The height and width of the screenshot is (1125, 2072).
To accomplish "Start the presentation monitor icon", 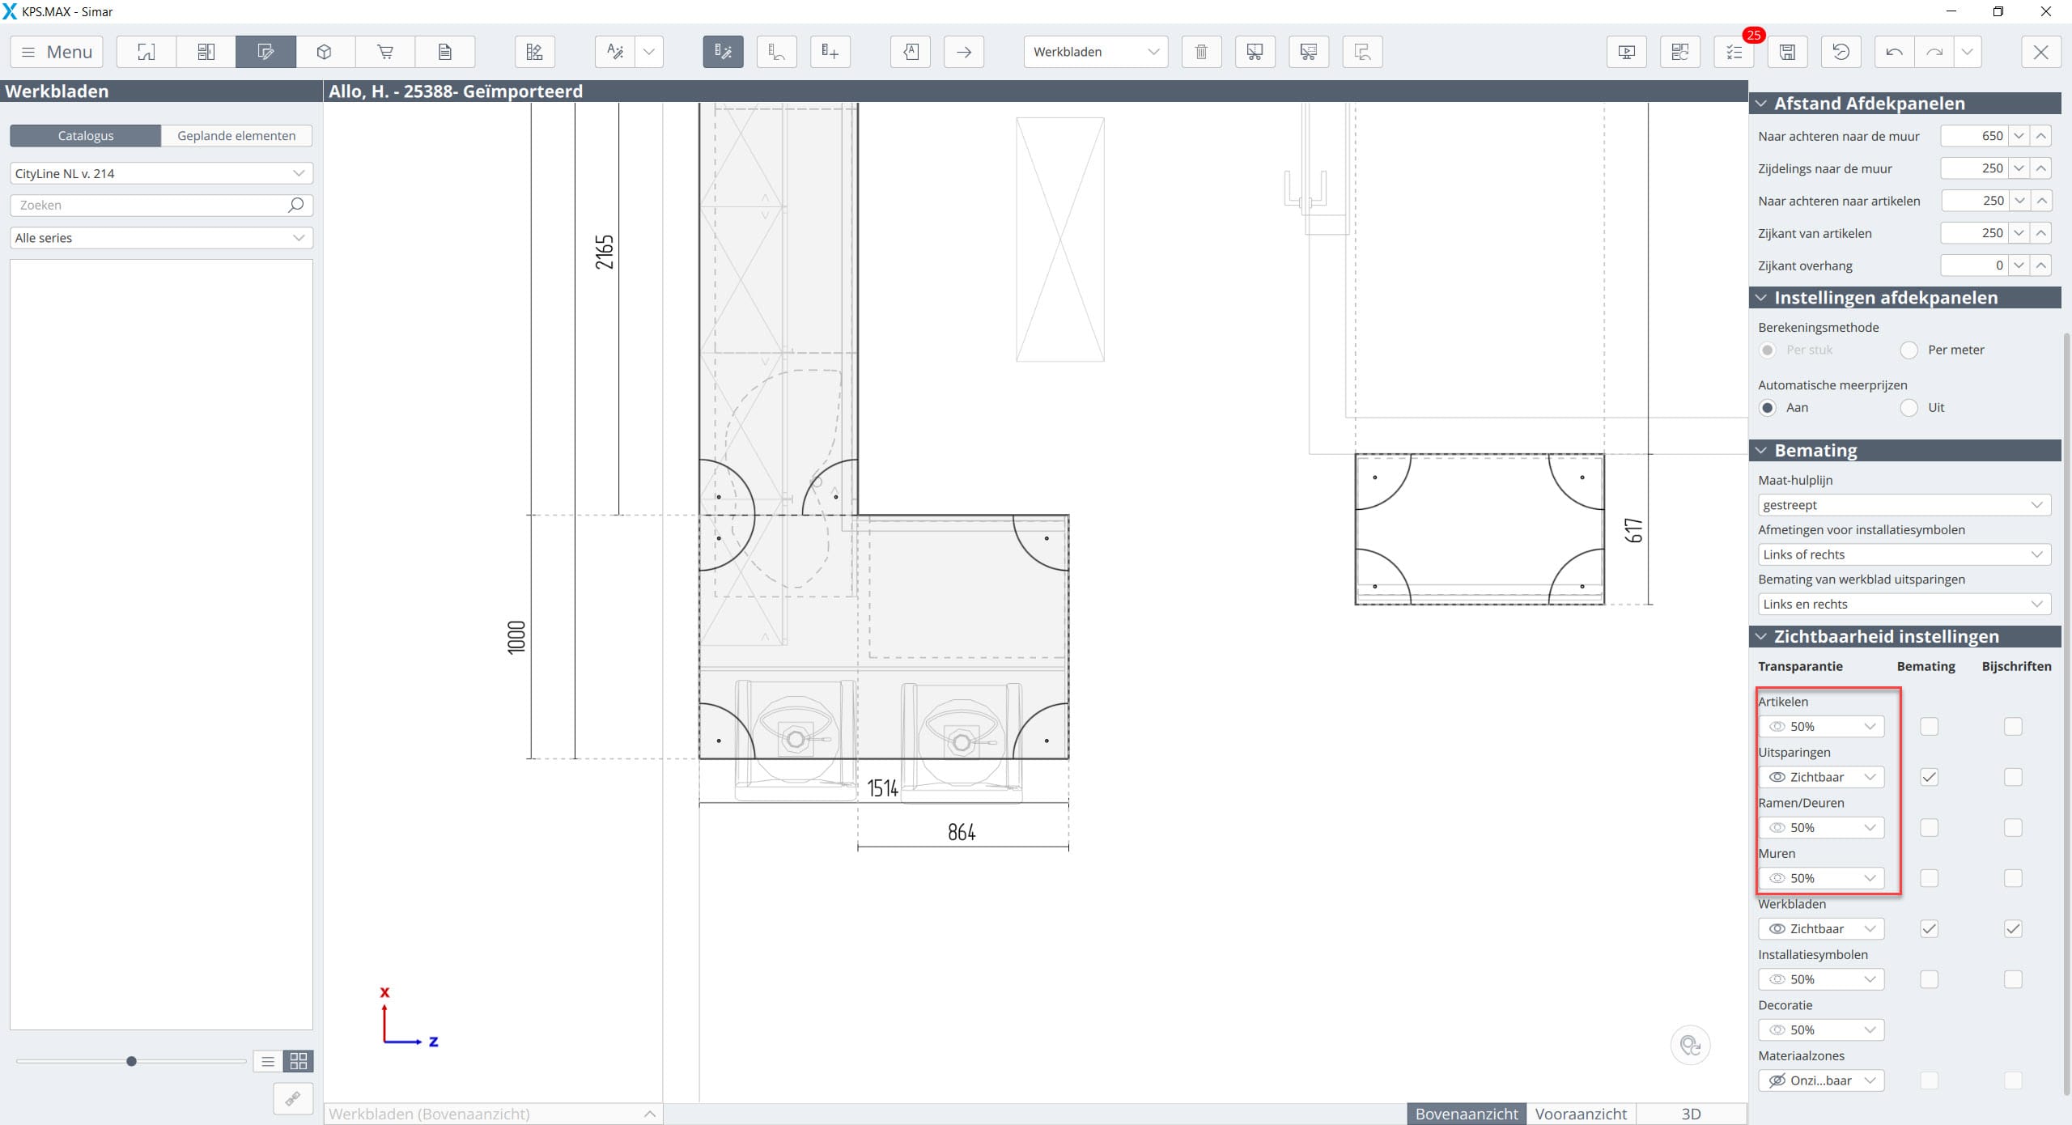I will pos(1626,52).
